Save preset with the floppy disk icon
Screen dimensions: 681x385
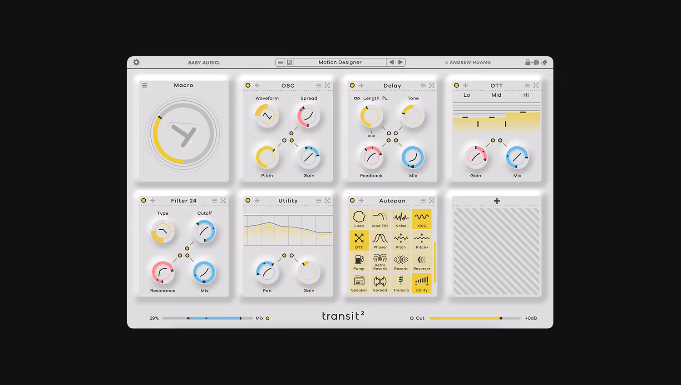(289, 62)
